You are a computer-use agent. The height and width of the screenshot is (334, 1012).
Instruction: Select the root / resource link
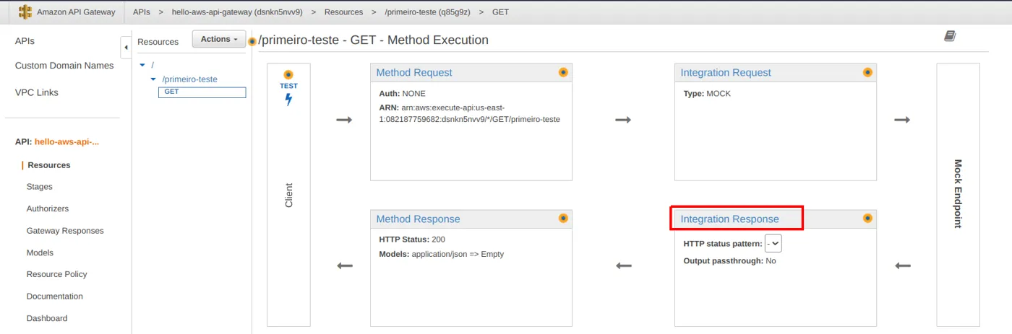[x=153, y=66]
